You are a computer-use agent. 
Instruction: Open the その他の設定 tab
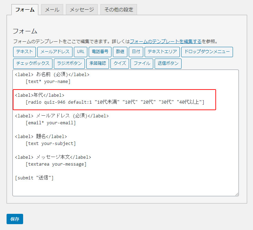click(119, 10)
